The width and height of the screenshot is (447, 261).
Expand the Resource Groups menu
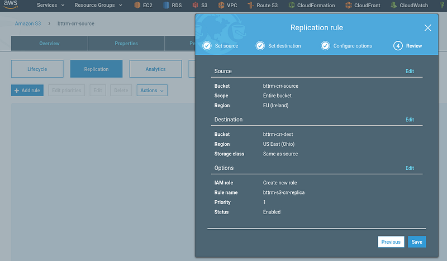(x=98, y=5)
